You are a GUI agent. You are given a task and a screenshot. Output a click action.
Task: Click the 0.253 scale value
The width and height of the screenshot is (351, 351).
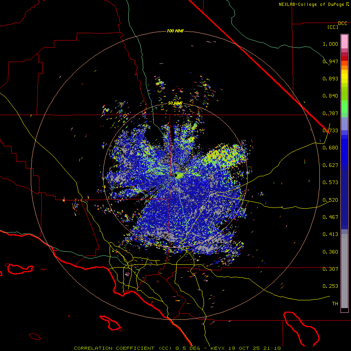coord(330,286)
